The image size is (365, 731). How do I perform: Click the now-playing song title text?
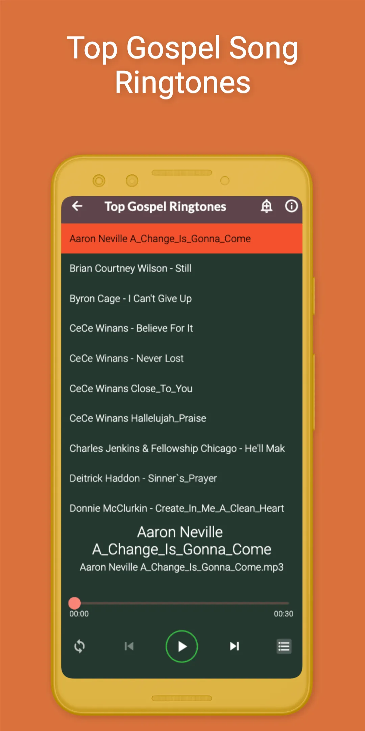182,541
